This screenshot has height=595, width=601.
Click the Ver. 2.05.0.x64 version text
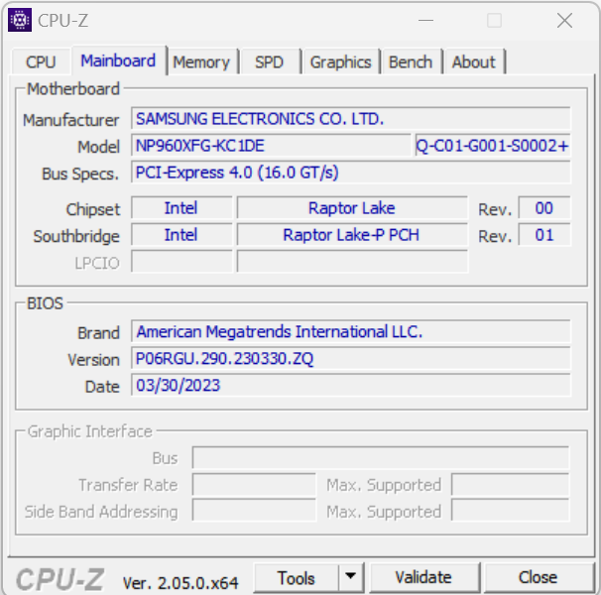pos(180,583)
